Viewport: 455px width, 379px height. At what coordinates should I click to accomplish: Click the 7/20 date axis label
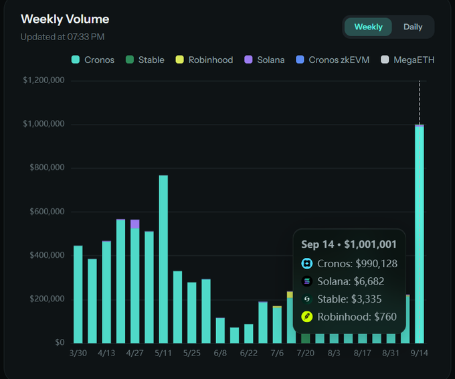tap(306, 353)
